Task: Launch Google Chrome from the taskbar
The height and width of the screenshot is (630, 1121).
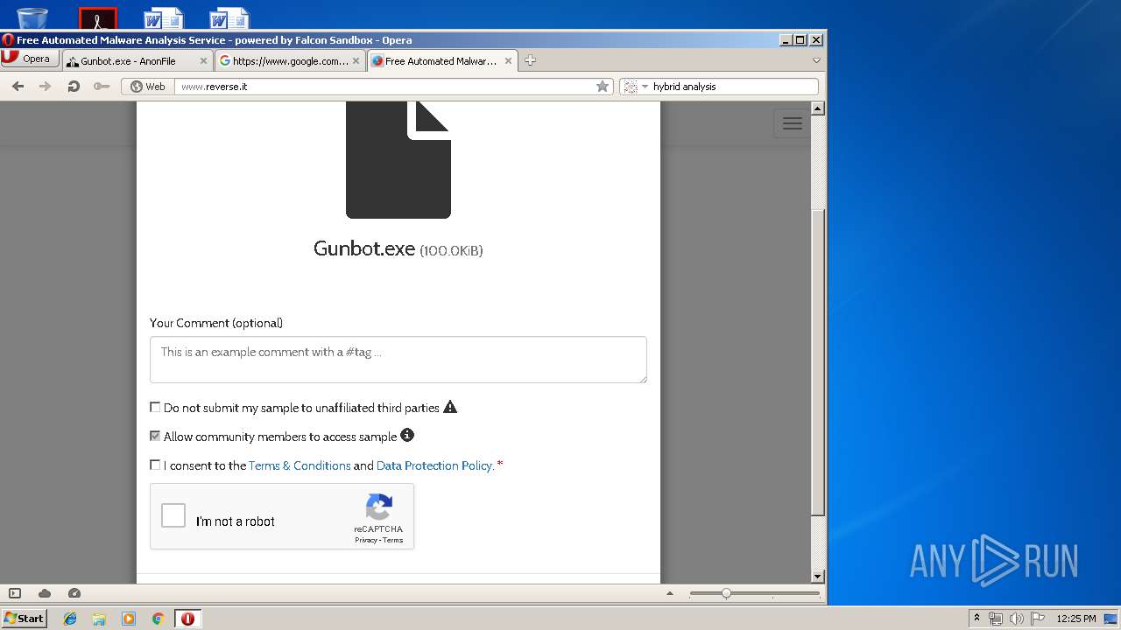Action: (158, 619)
